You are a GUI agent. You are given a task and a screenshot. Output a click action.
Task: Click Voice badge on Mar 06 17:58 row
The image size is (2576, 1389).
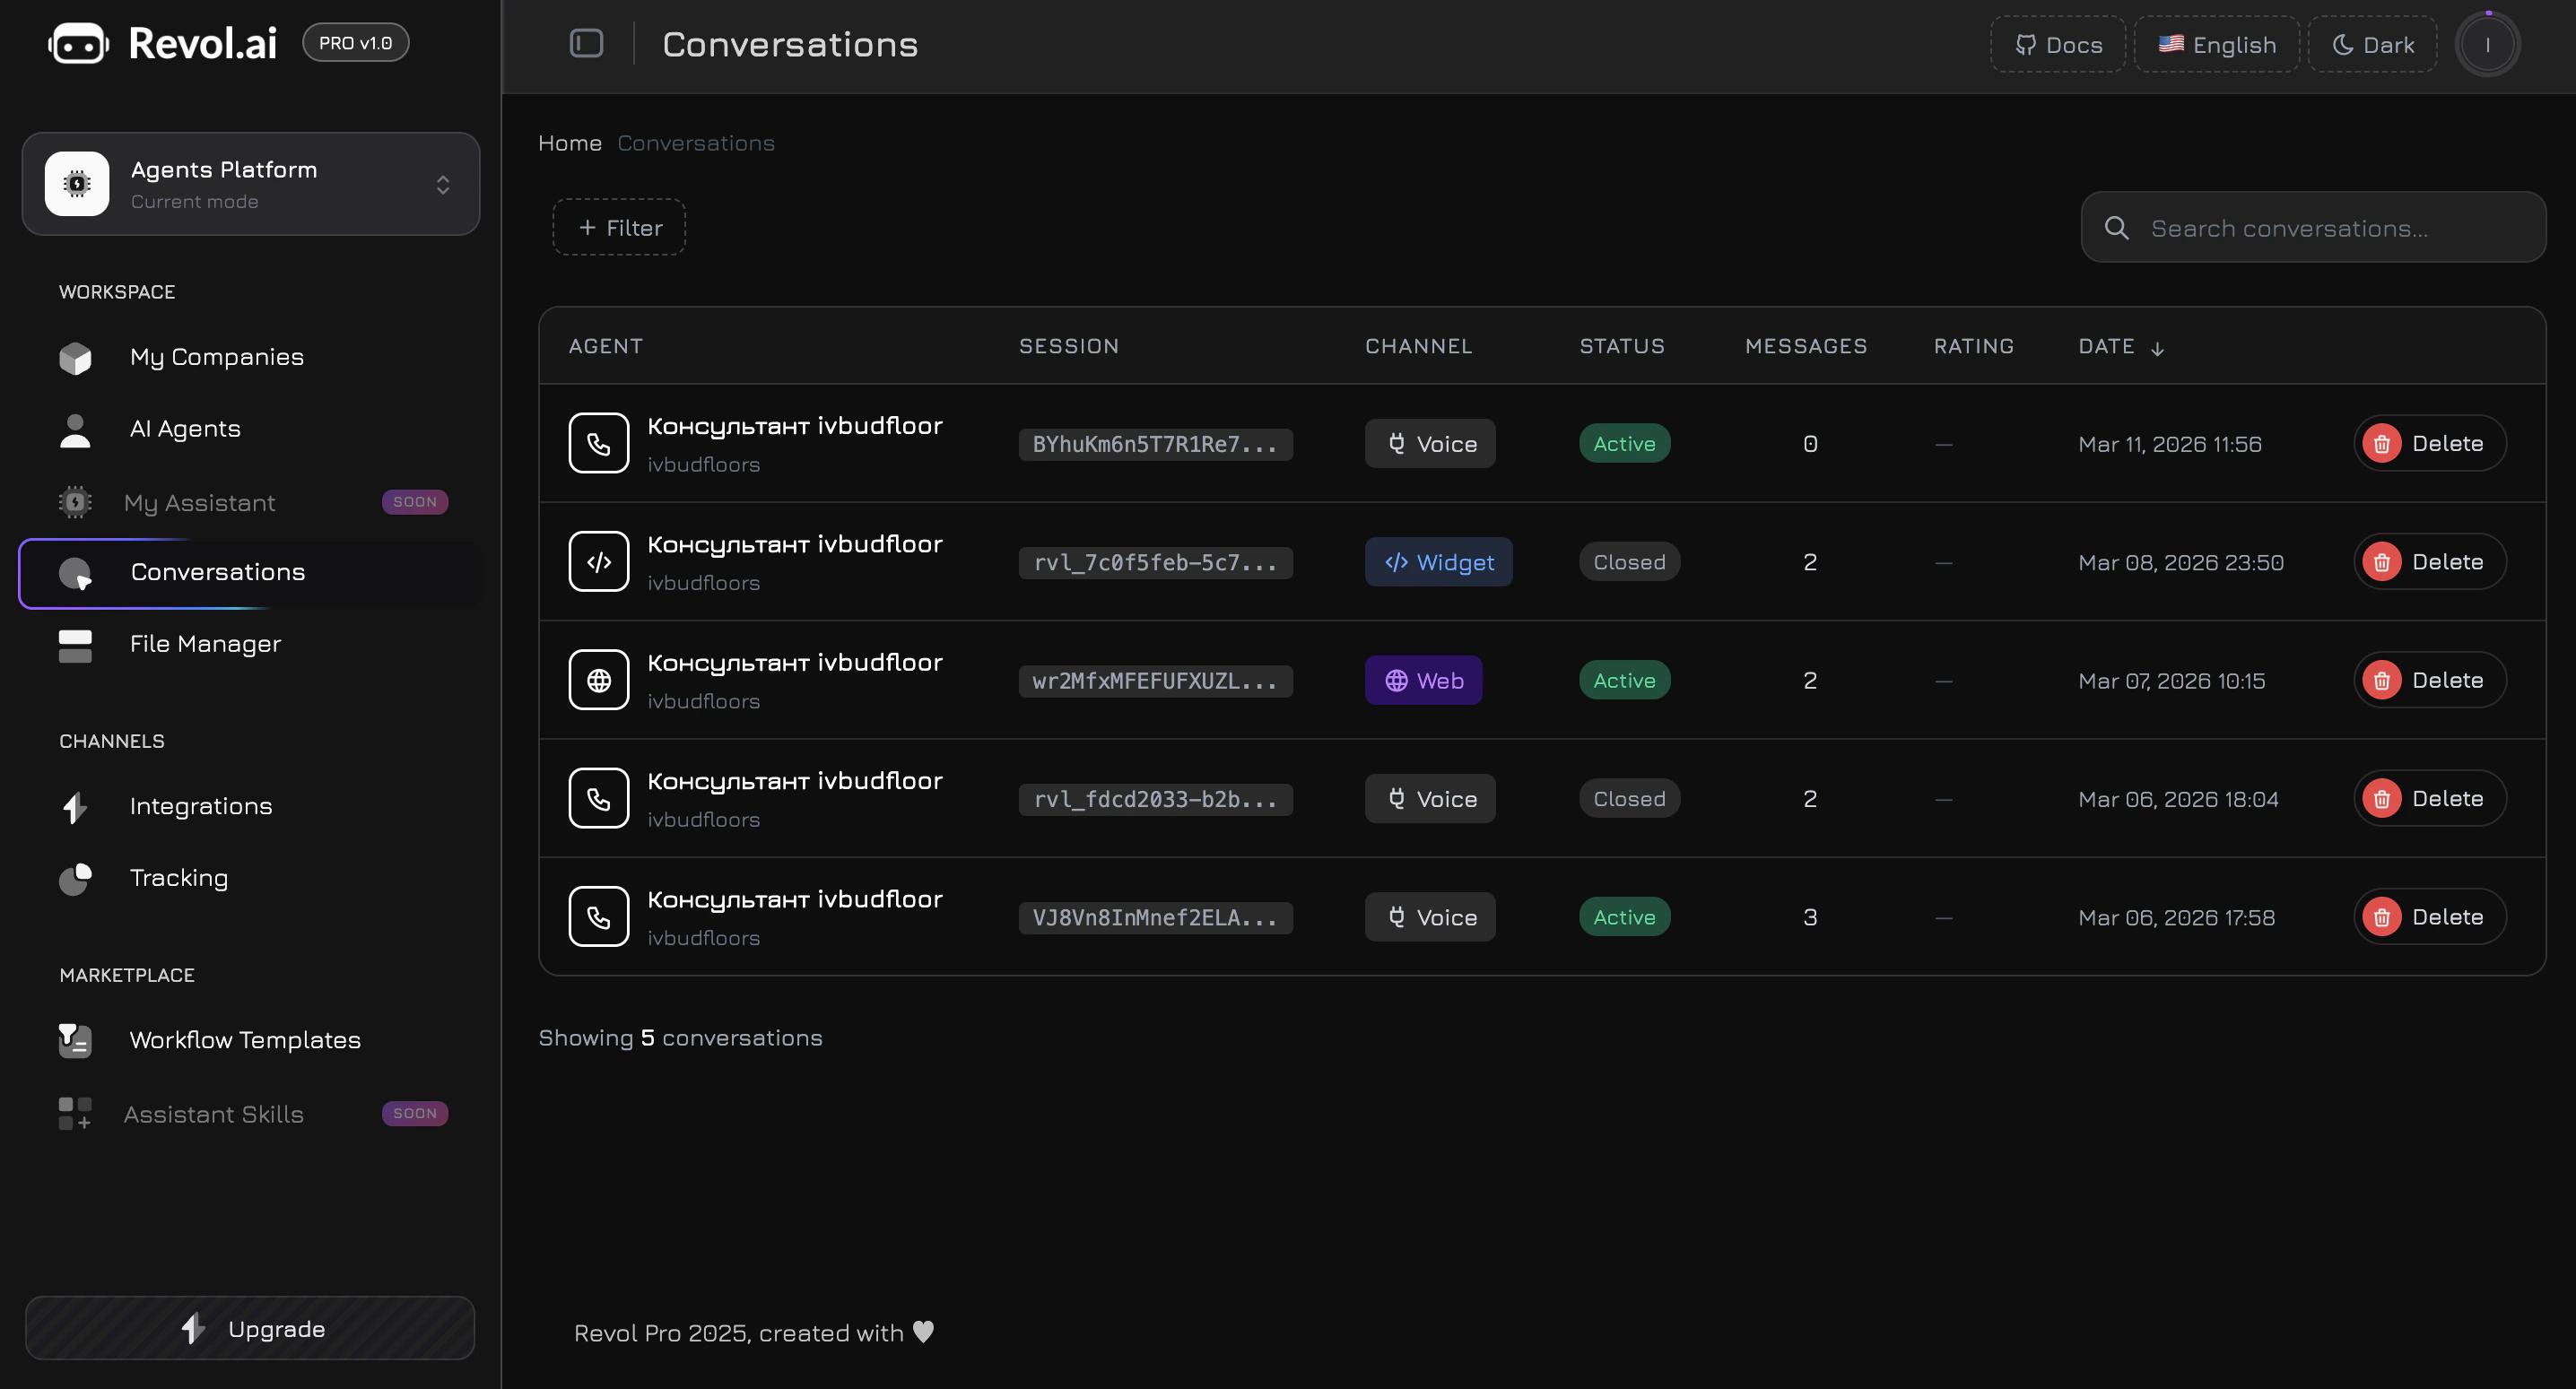1430,917
